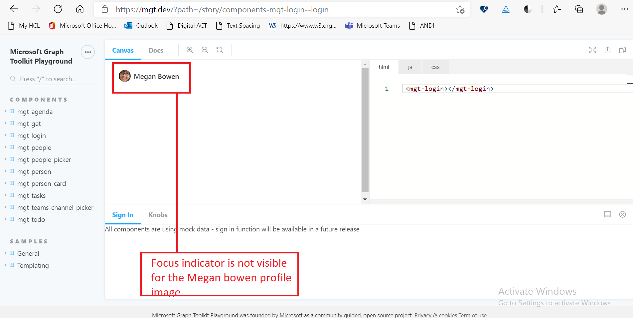Viewport: 633px width, 318px height.
Task: Zoom in on the component canvas
Action: click(x=190, y=50)
